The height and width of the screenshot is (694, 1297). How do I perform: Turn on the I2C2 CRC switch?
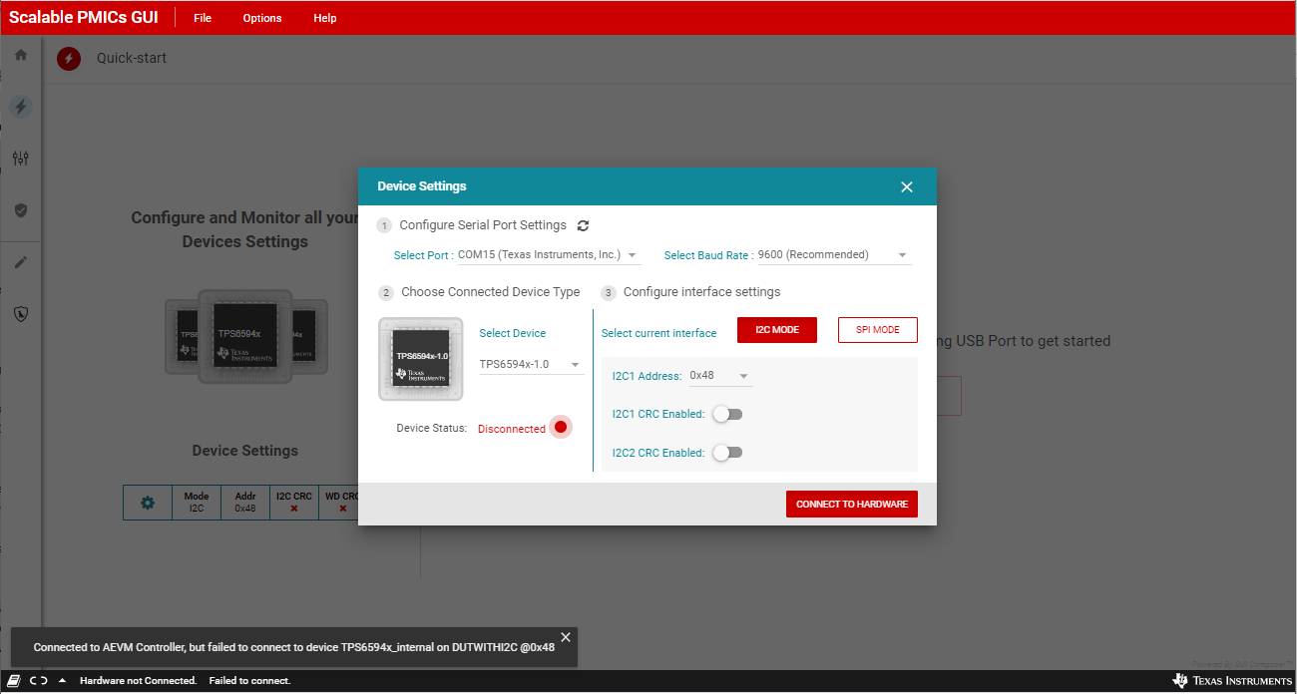727,453
